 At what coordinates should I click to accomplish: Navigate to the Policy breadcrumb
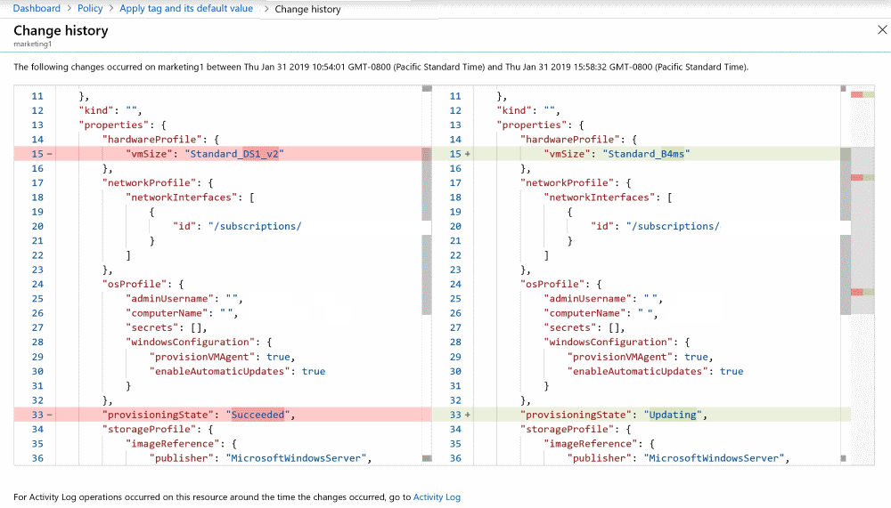click(x=90, y=9)
